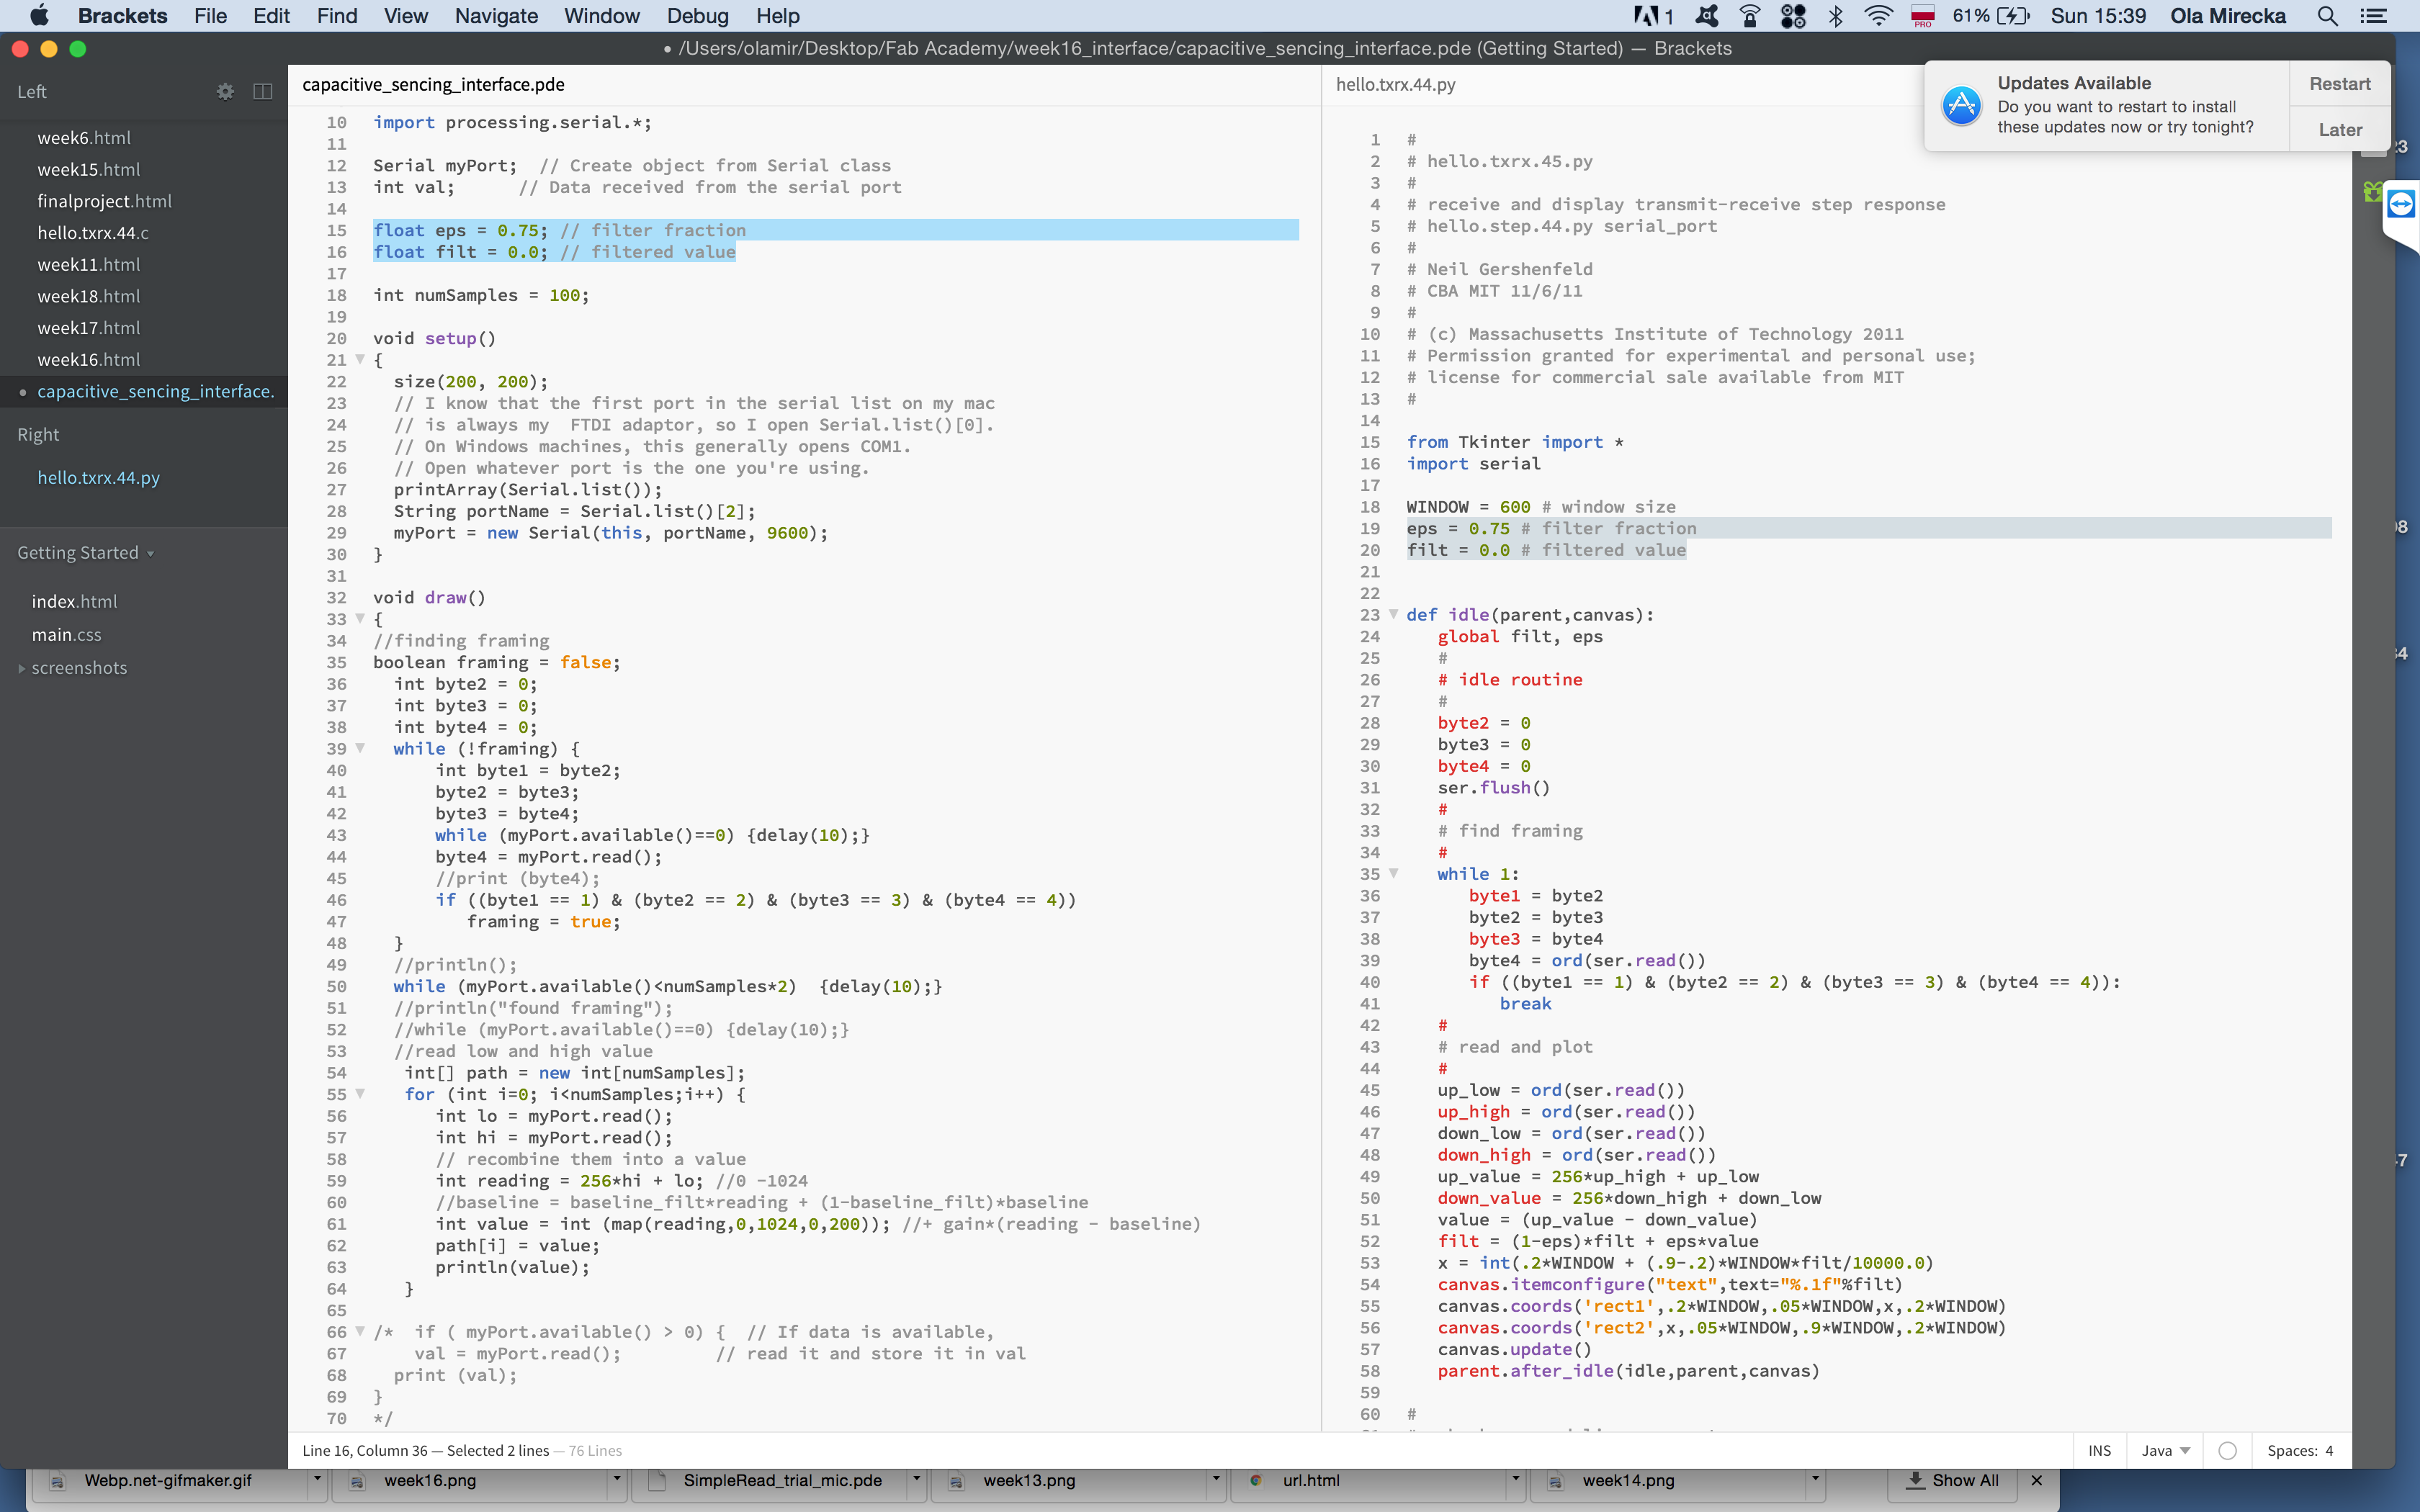Click the flag PRO input source icon
Viewport: 2420px width, 1512px height.
click(x=1922, y=16)
